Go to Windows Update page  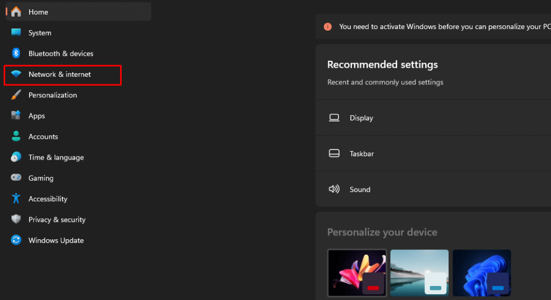tap(56, 240)
